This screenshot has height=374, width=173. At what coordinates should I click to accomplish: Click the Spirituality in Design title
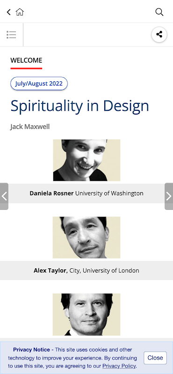point(79,106)
